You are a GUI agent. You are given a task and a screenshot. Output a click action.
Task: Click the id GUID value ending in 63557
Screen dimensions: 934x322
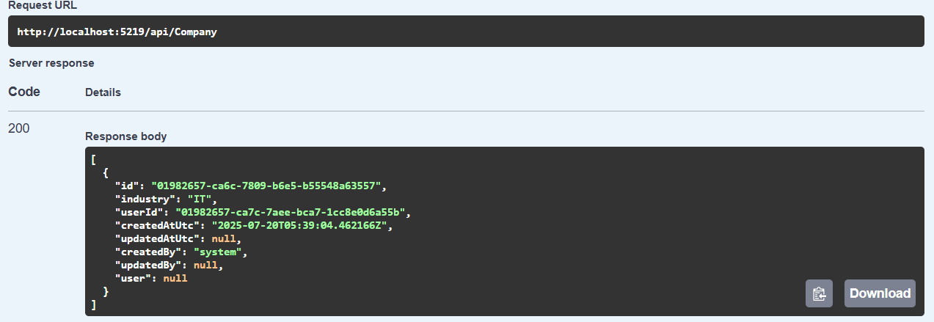pos(268,186)
